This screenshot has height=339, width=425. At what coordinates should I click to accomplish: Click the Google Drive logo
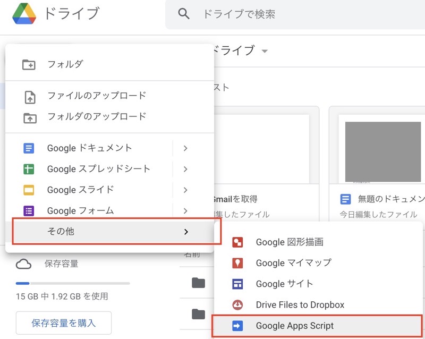24,14
